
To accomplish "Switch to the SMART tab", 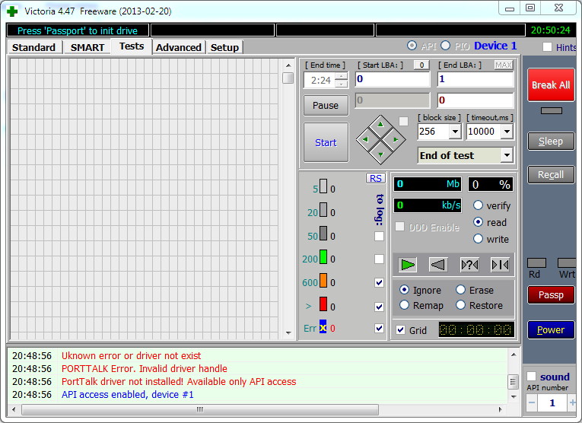I will click(87, 47).
